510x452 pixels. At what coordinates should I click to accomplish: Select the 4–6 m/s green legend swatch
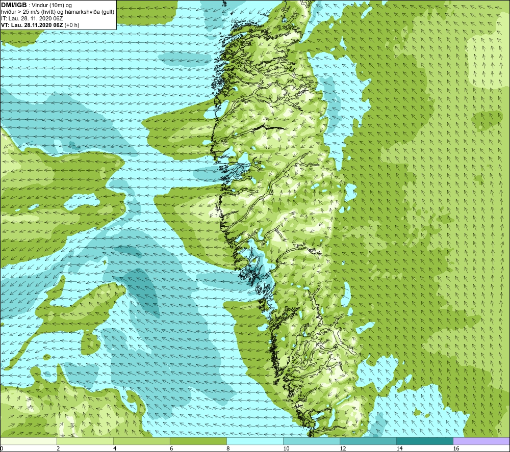141,441
